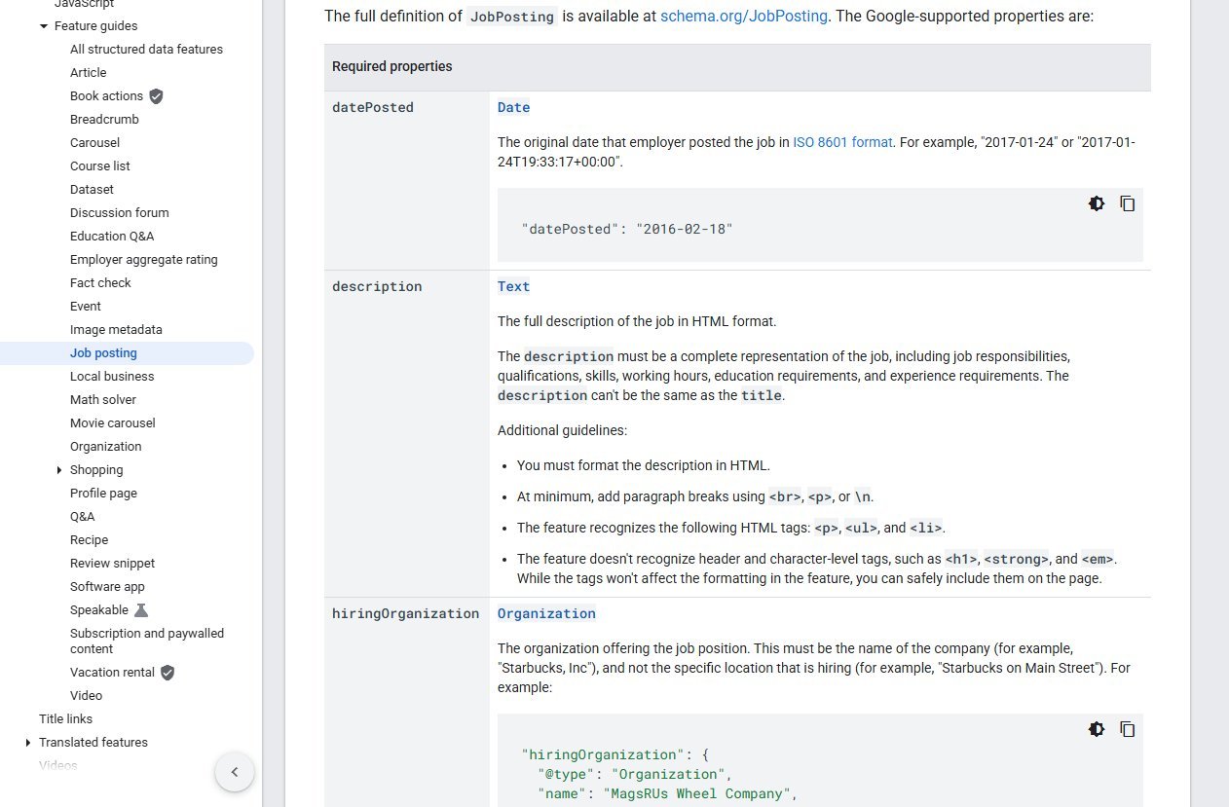This screenshot has height=807, width=1229.
Task: Open the Organization guide in sidebar
Action: (106, 447)
